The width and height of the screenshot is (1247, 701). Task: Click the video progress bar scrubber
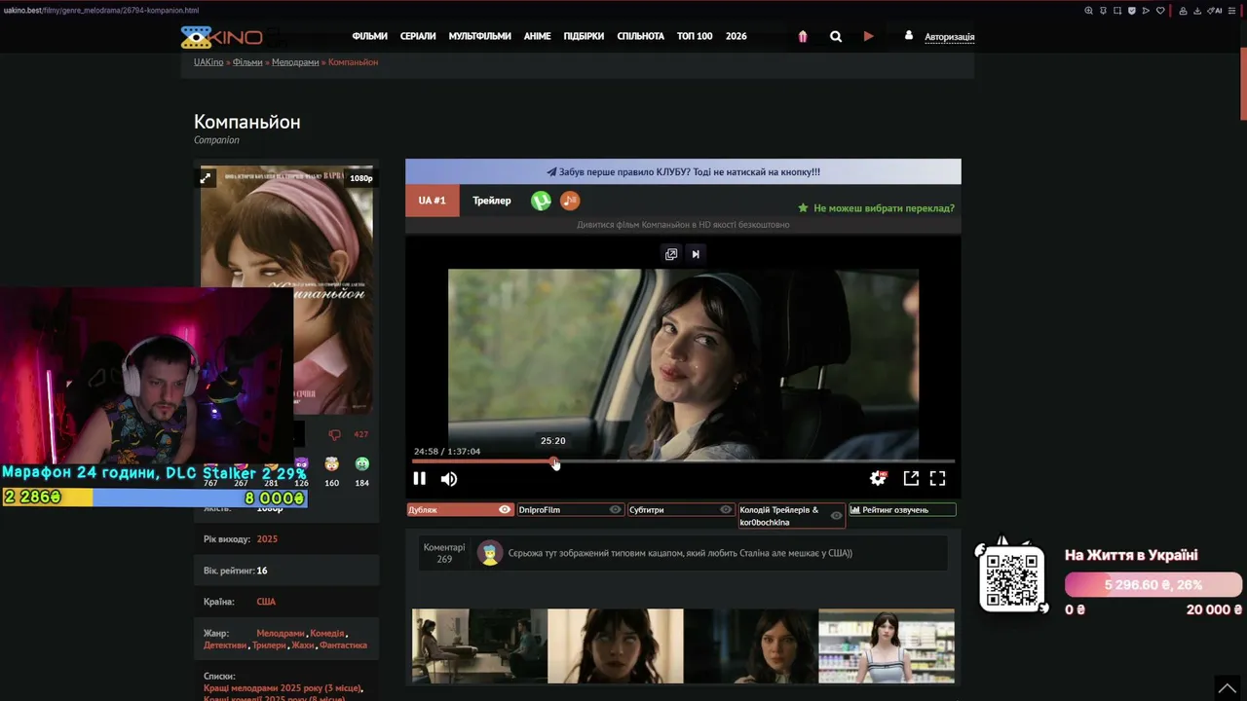(555, 461)
